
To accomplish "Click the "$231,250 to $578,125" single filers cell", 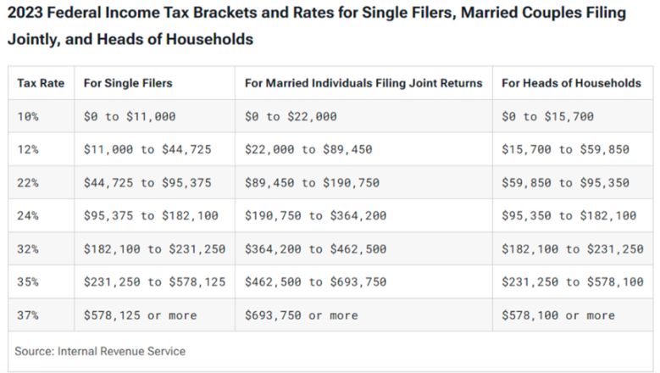I will point(155,282).
